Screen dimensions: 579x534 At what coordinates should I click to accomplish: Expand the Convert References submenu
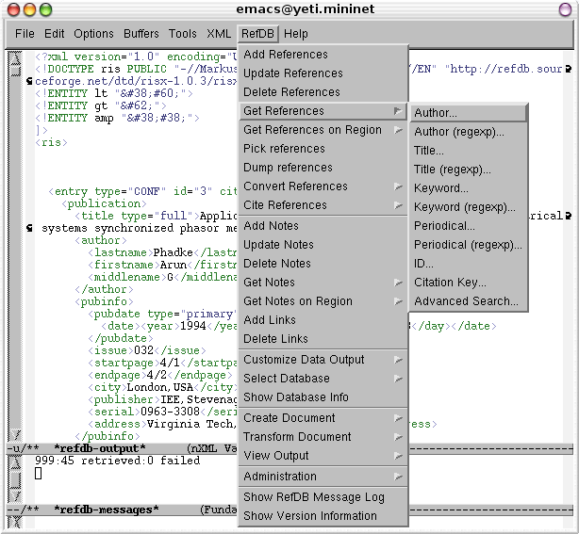[295, 186]
